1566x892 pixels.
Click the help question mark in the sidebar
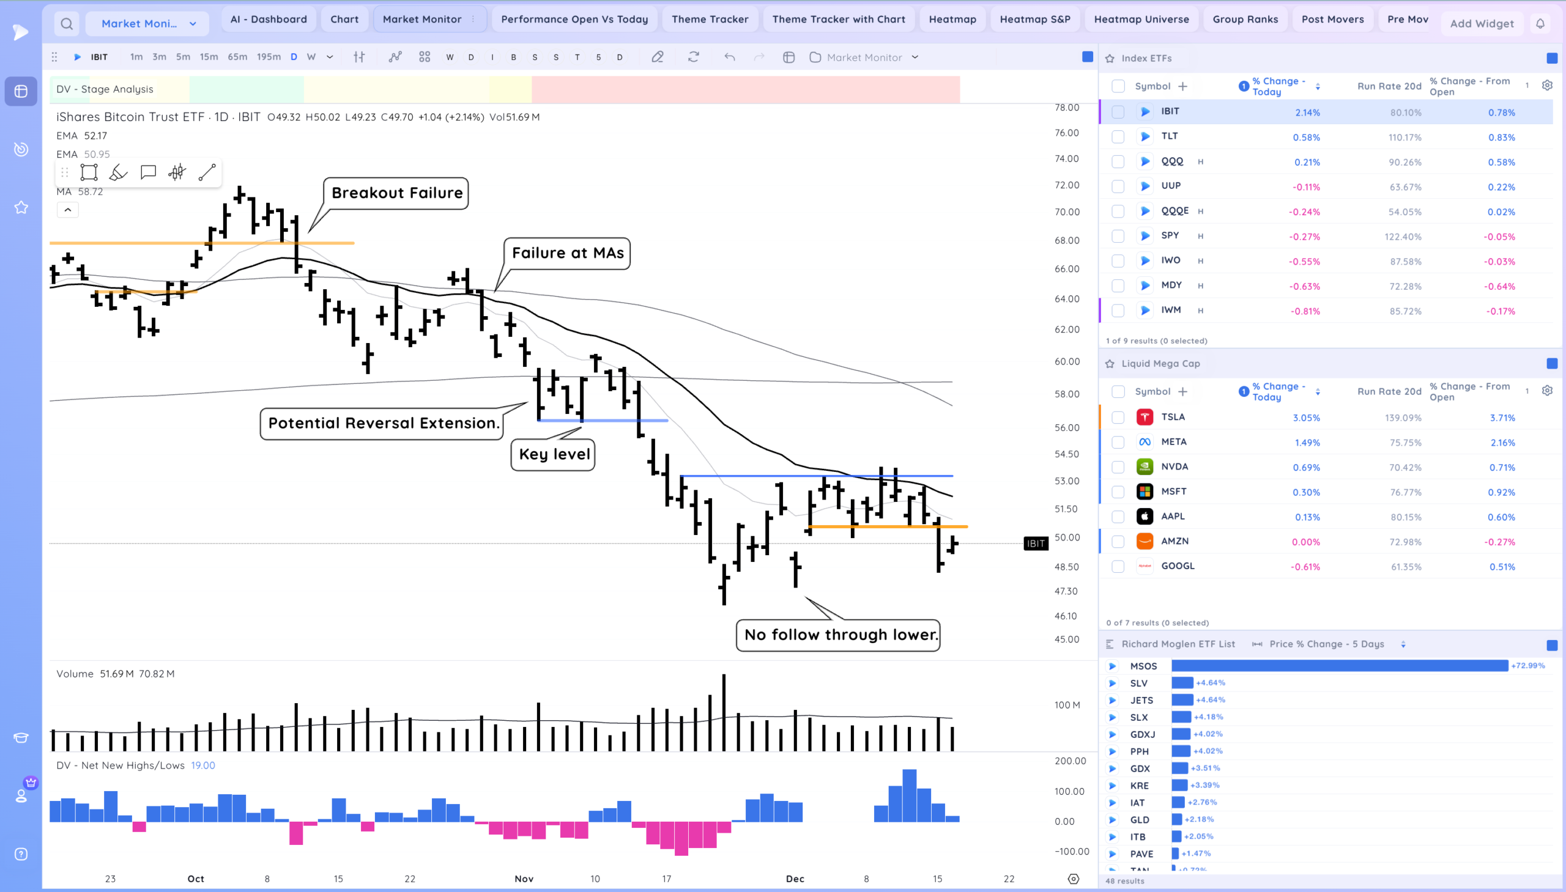point(21,854)
